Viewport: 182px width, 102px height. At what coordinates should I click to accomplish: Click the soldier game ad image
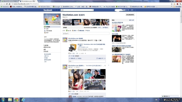point(117,50)
